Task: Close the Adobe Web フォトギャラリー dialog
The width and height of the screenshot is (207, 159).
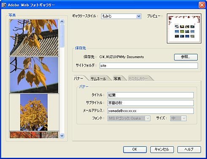Action: tap(202, 5)
